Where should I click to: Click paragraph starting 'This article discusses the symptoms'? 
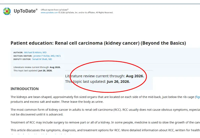(x=105, y=130)
